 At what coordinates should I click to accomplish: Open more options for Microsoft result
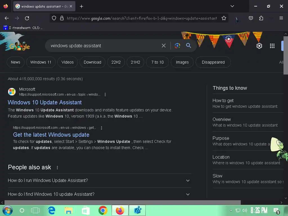coord(105,94)
